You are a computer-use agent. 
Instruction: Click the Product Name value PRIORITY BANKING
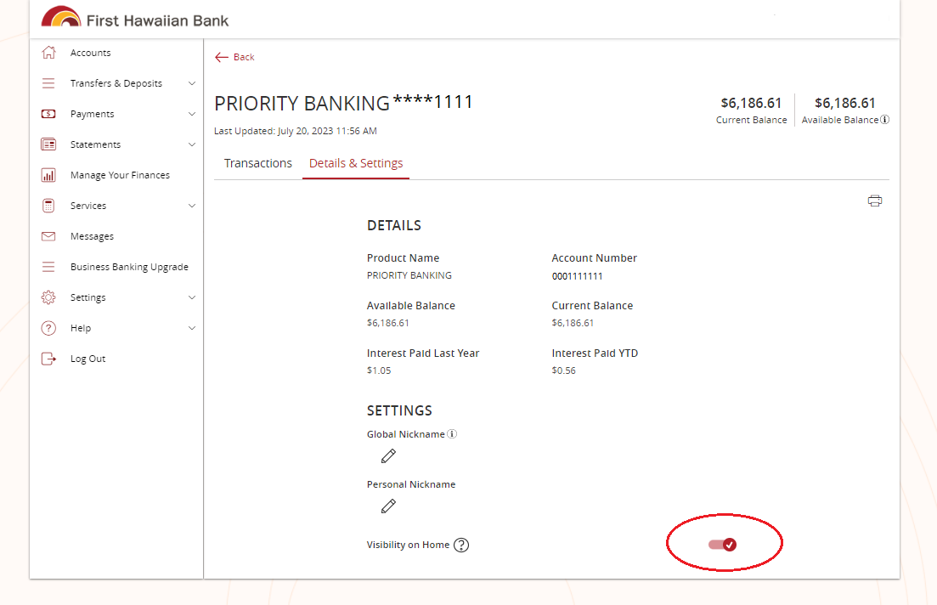[409, 275]
